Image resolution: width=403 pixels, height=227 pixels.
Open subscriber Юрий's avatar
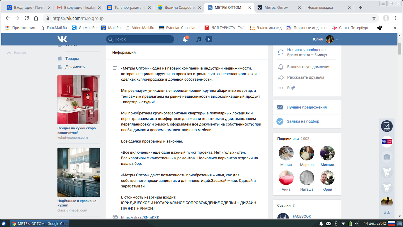(x=327, y=178)
